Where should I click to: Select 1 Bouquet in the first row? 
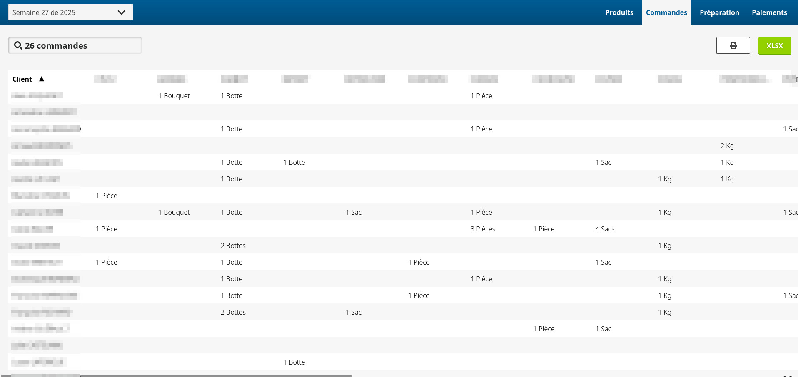tap(174, 96)
